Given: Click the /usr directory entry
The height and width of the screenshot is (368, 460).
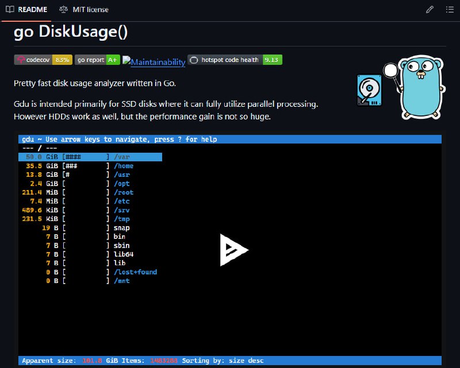Looking at the screenshot, I should [x=122, y=175].
